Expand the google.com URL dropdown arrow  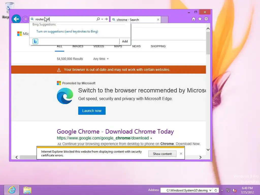click(x=151, y=138)
